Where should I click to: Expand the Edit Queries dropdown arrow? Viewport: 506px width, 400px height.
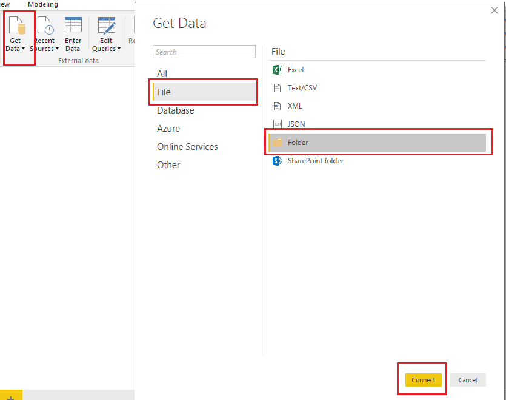pos(119,49)
